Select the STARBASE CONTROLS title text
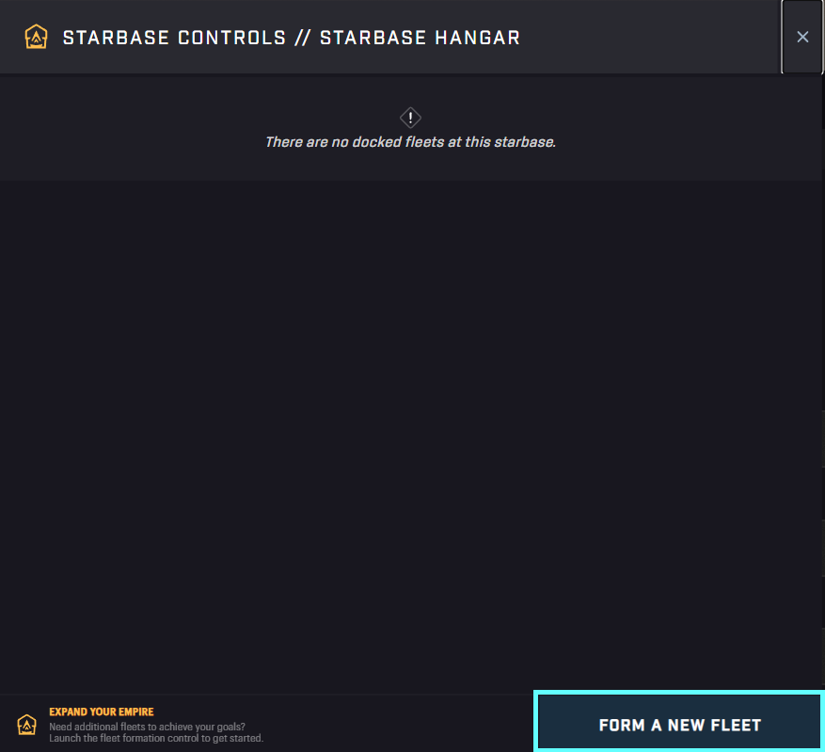The image size is (825, 752). coord(174,38)
